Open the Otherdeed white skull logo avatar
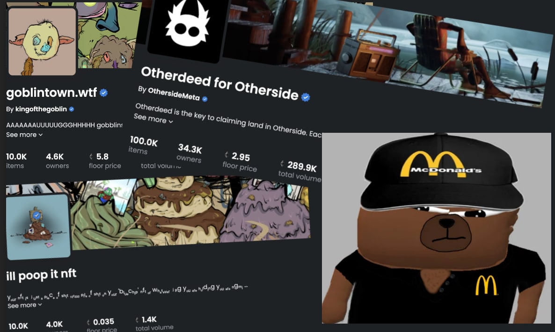This screenshot has height=332, width=555. [x=188, y=28]
